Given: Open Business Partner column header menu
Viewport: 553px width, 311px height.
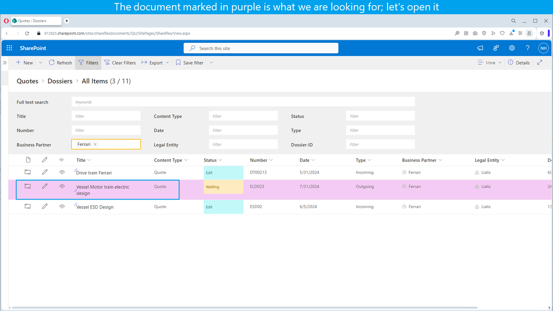Looking at the screenshot, I should (422, 160).
